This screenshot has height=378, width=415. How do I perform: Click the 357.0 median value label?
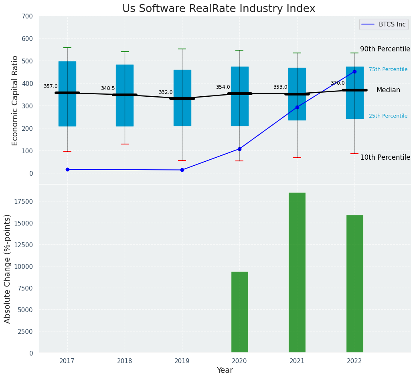pos(51,87)
